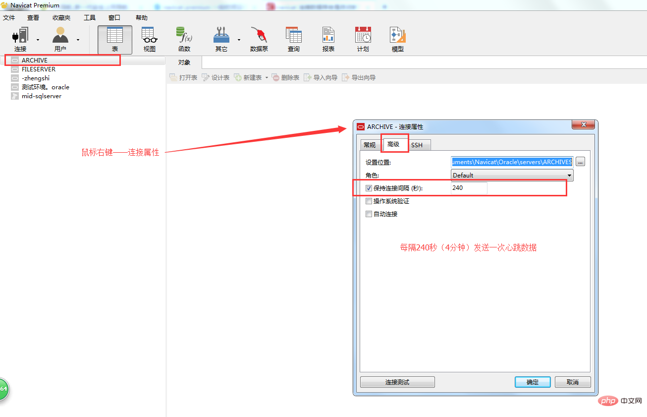647x417 pixels.
Task: Select the Table (表) toolbar icon
Action: [115, 40]
